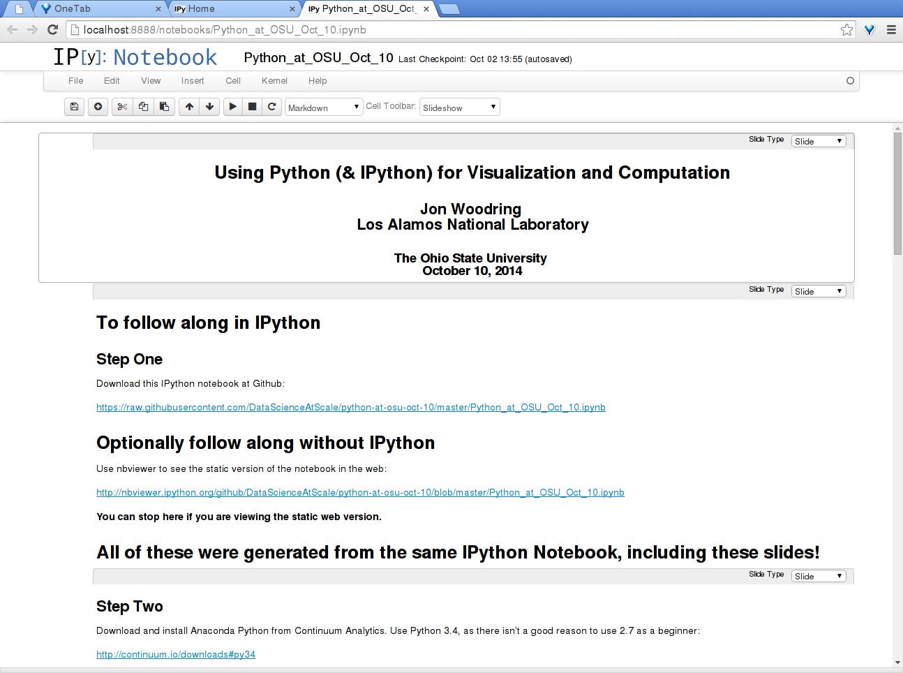Save the notebook with the floppy disk icon
The width and height of the screenshot is (903, 673).
click(75, 107)
